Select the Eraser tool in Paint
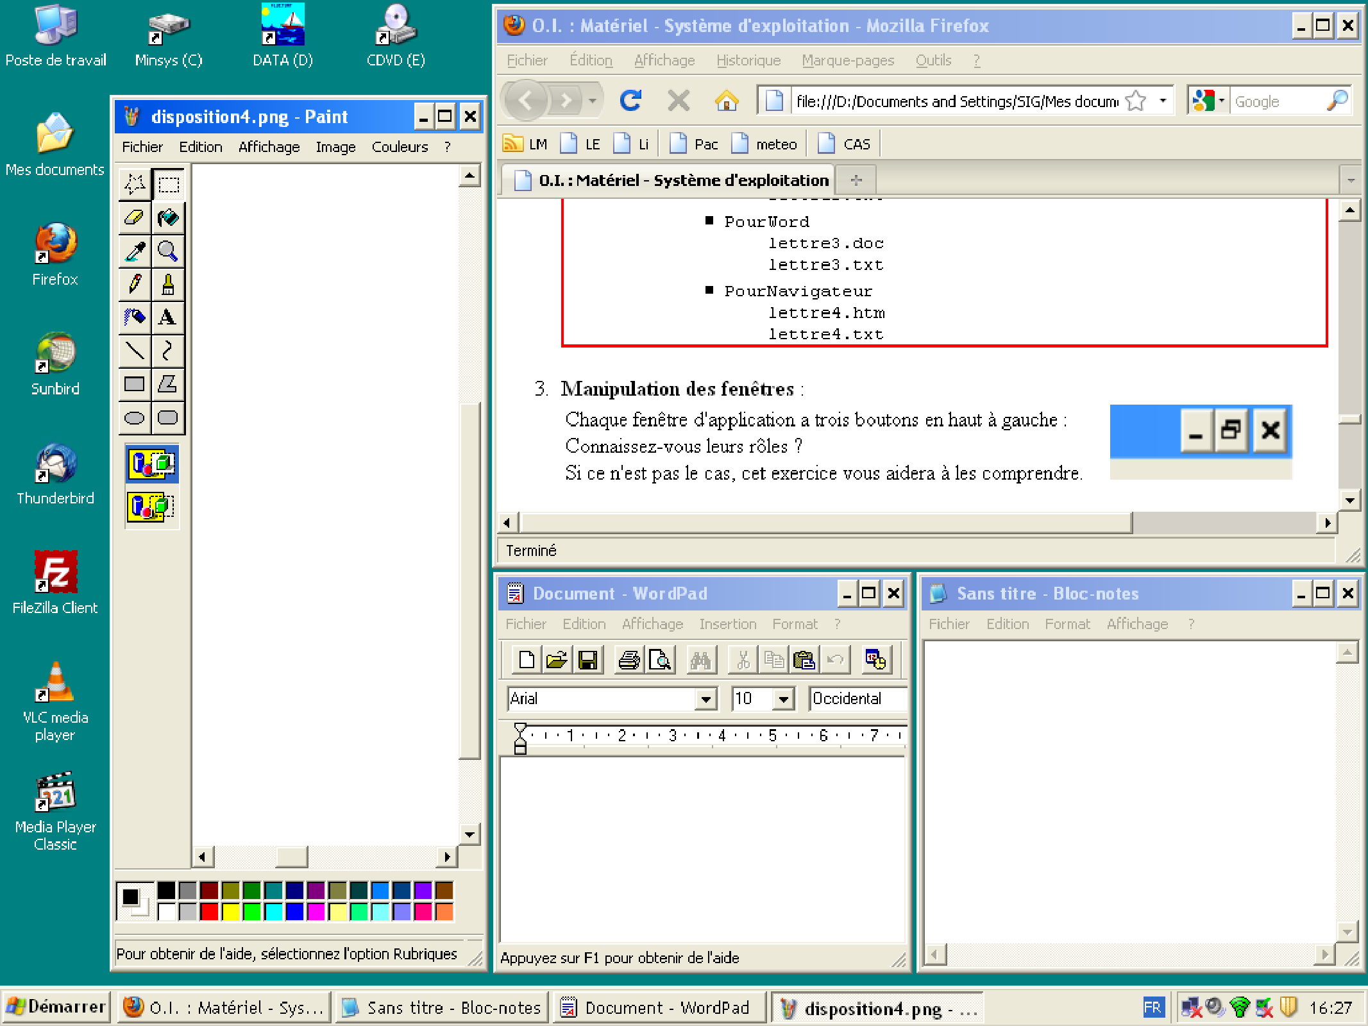Viewport: 1368px width, 1026px height. point(135,220)
